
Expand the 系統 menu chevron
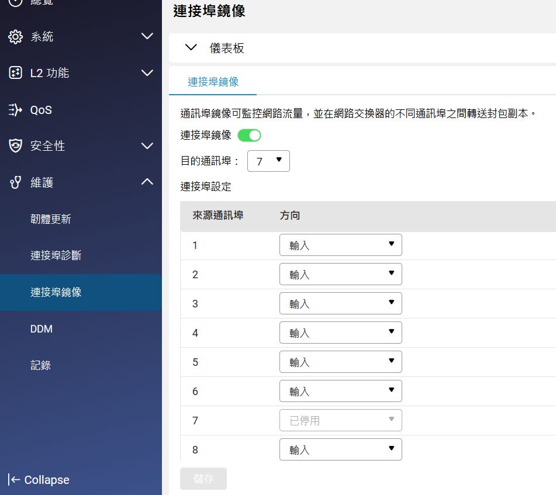click(147, 36)
